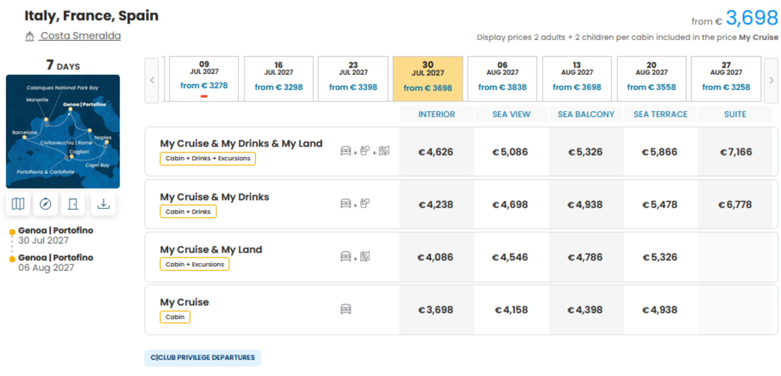Choose the €4,786 Sea Balcony price
The image size is (781, 376).
(x=586, y=257)
